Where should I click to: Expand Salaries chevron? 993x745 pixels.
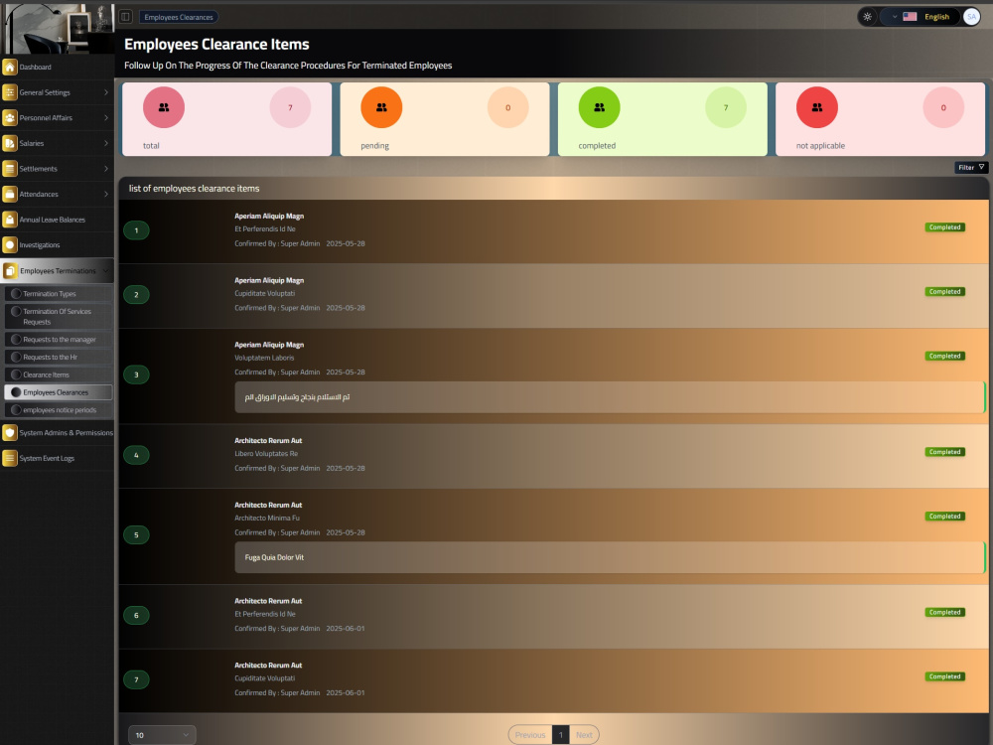[x=106, y=143]
